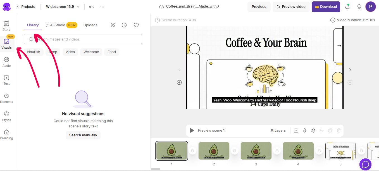Viewport: 379px width, 171px height.
Task: Open the Visuals panel in the sidebar
Action: pos(6,43)
